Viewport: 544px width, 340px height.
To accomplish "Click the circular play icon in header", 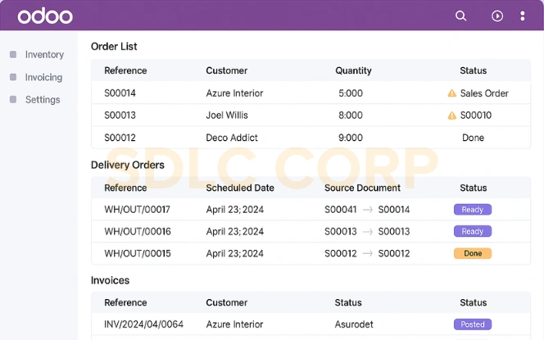I will point(497,16).
